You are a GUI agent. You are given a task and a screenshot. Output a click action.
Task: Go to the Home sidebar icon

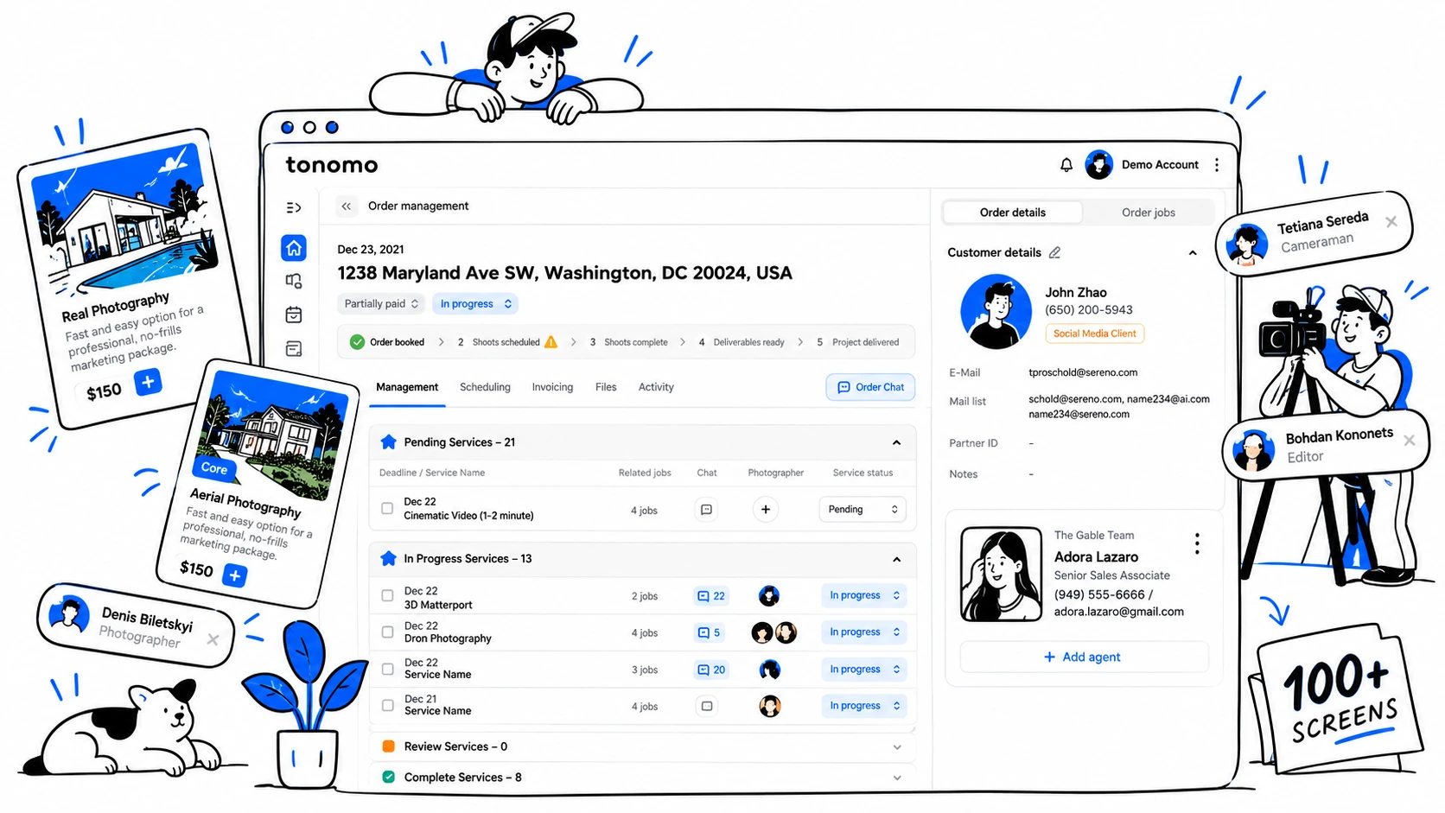[294, 248]
